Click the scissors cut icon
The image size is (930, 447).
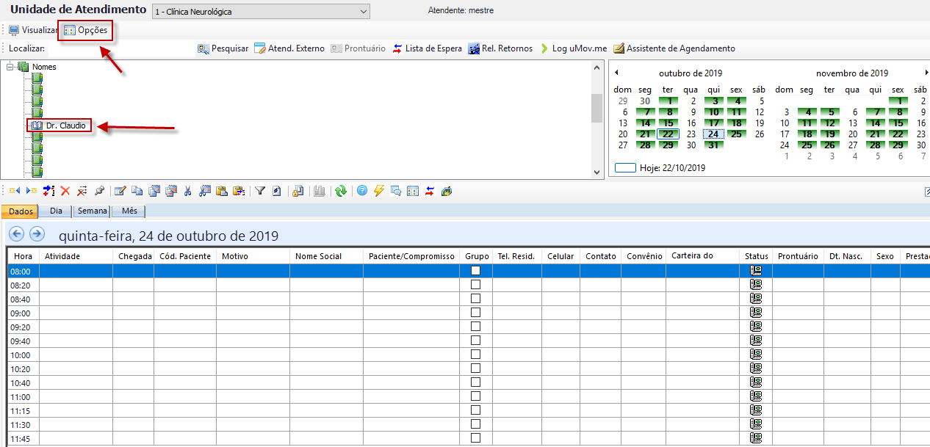(x=187, y=191)
